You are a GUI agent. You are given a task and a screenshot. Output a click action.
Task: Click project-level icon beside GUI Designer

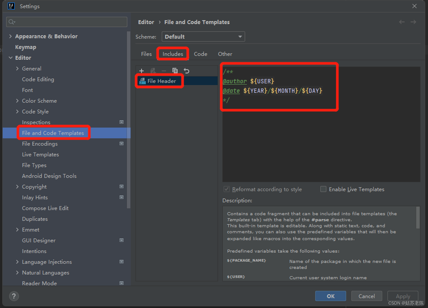(x=121, y=240)
